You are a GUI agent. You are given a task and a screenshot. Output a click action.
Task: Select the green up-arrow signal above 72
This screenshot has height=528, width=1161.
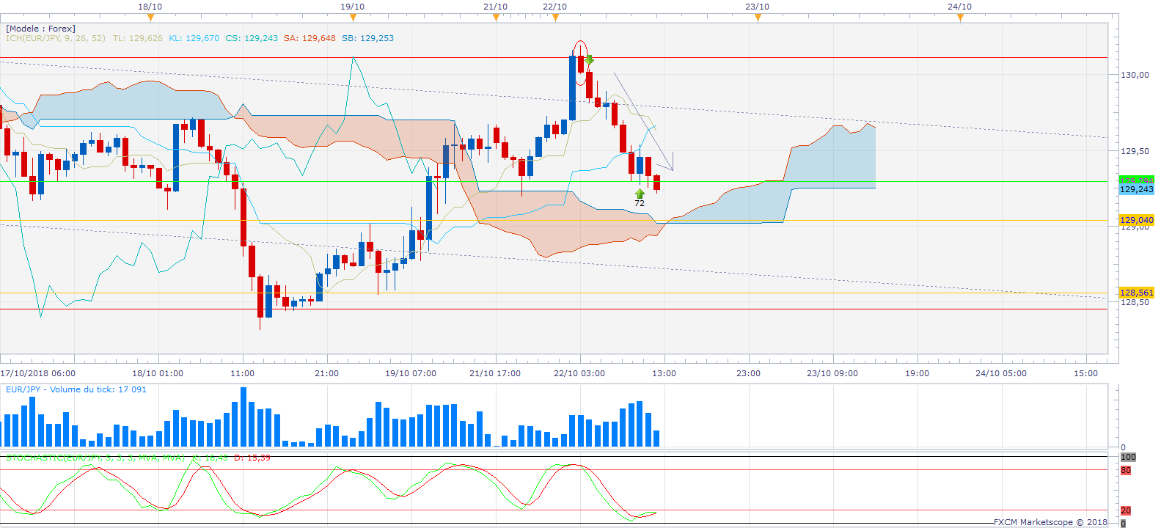click(x=640, y=194)
